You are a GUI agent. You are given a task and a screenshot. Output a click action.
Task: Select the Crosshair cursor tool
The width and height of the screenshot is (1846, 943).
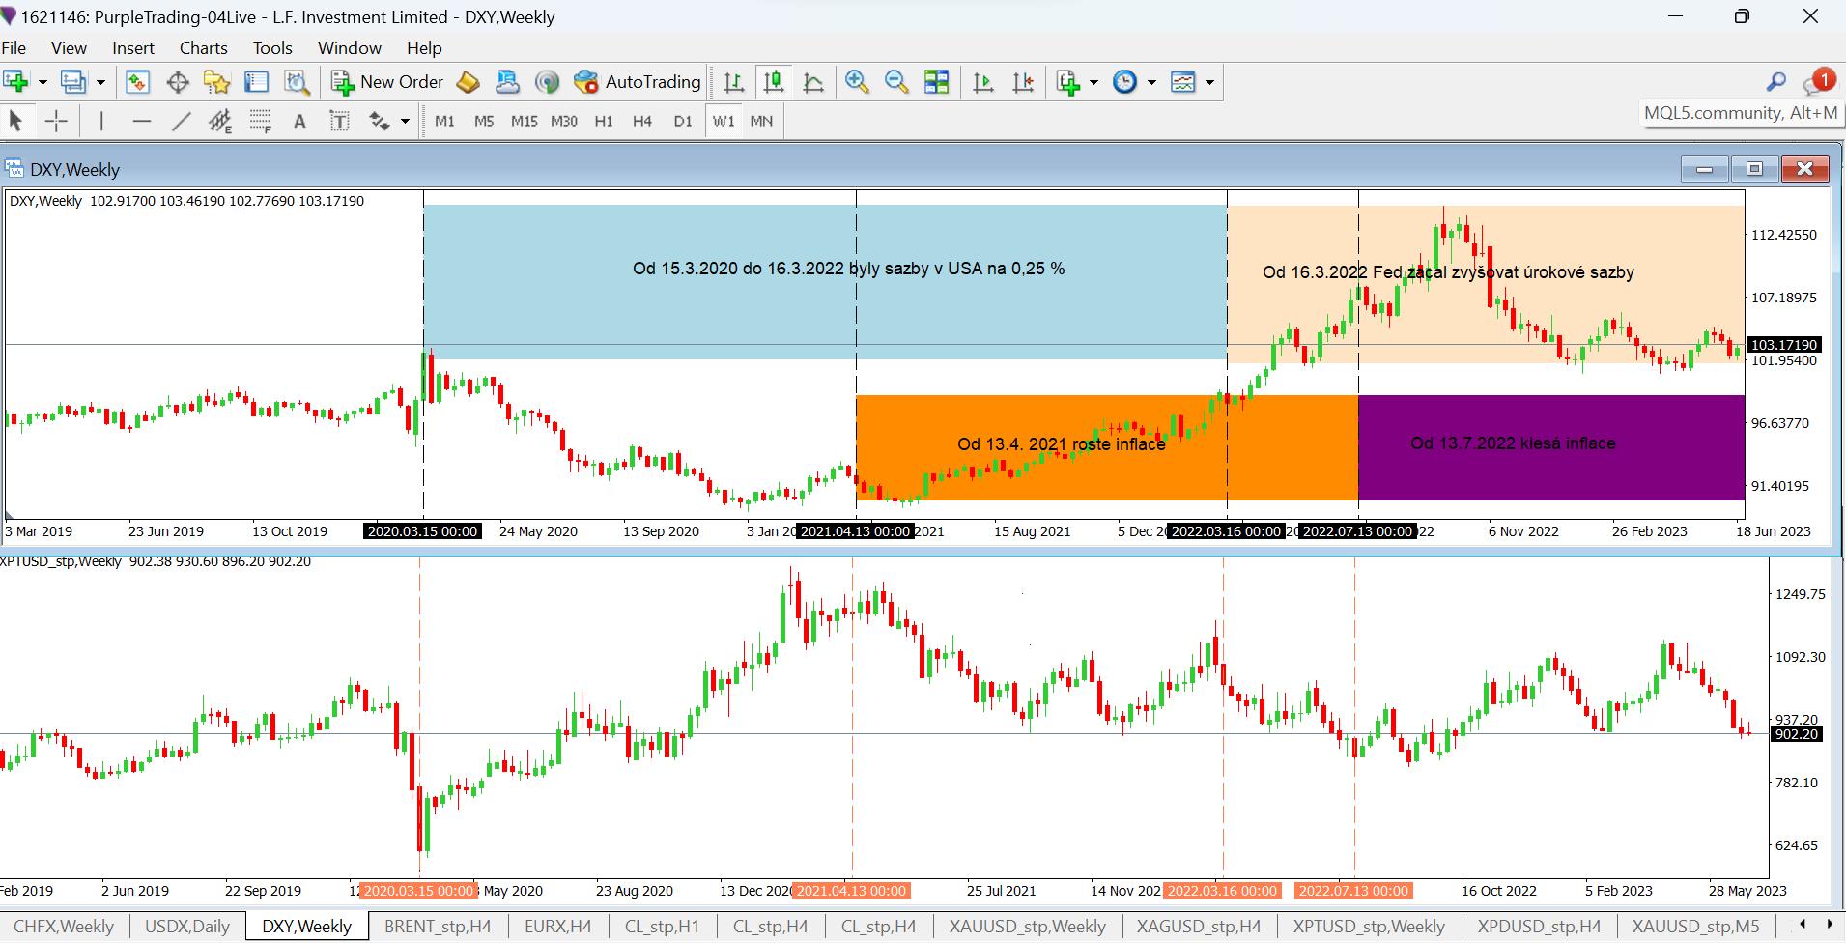(56, 121)
